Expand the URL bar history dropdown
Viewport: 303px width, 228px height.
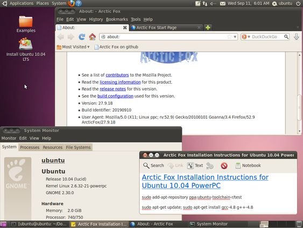pos(235,37)
